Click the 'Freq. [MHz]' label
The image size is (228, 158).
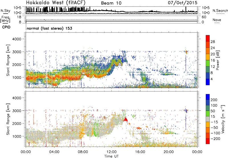click(5, 19)
